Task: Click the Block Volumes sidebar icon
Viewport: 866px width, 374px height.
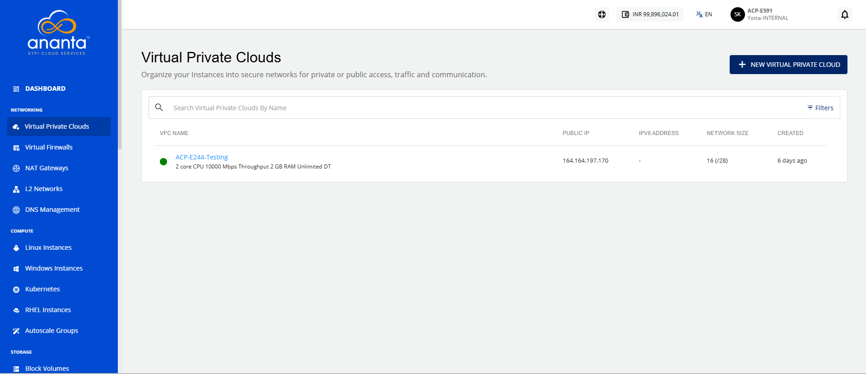Action: click(16, 369)
